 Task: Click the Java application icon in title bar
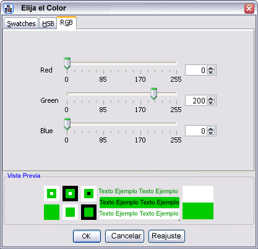click(9, 9)
